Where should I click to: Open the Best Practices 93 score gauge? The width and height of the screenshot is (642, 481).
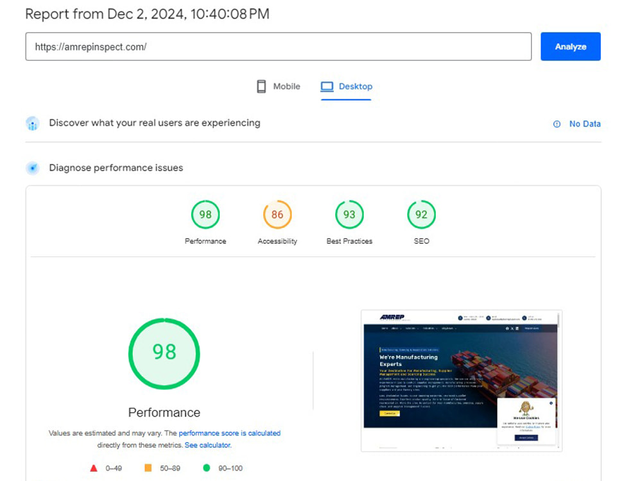tap(349, 214)
